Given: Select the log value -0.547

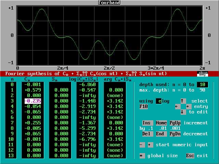Looking at the screenshot, I should click(88, 90).
